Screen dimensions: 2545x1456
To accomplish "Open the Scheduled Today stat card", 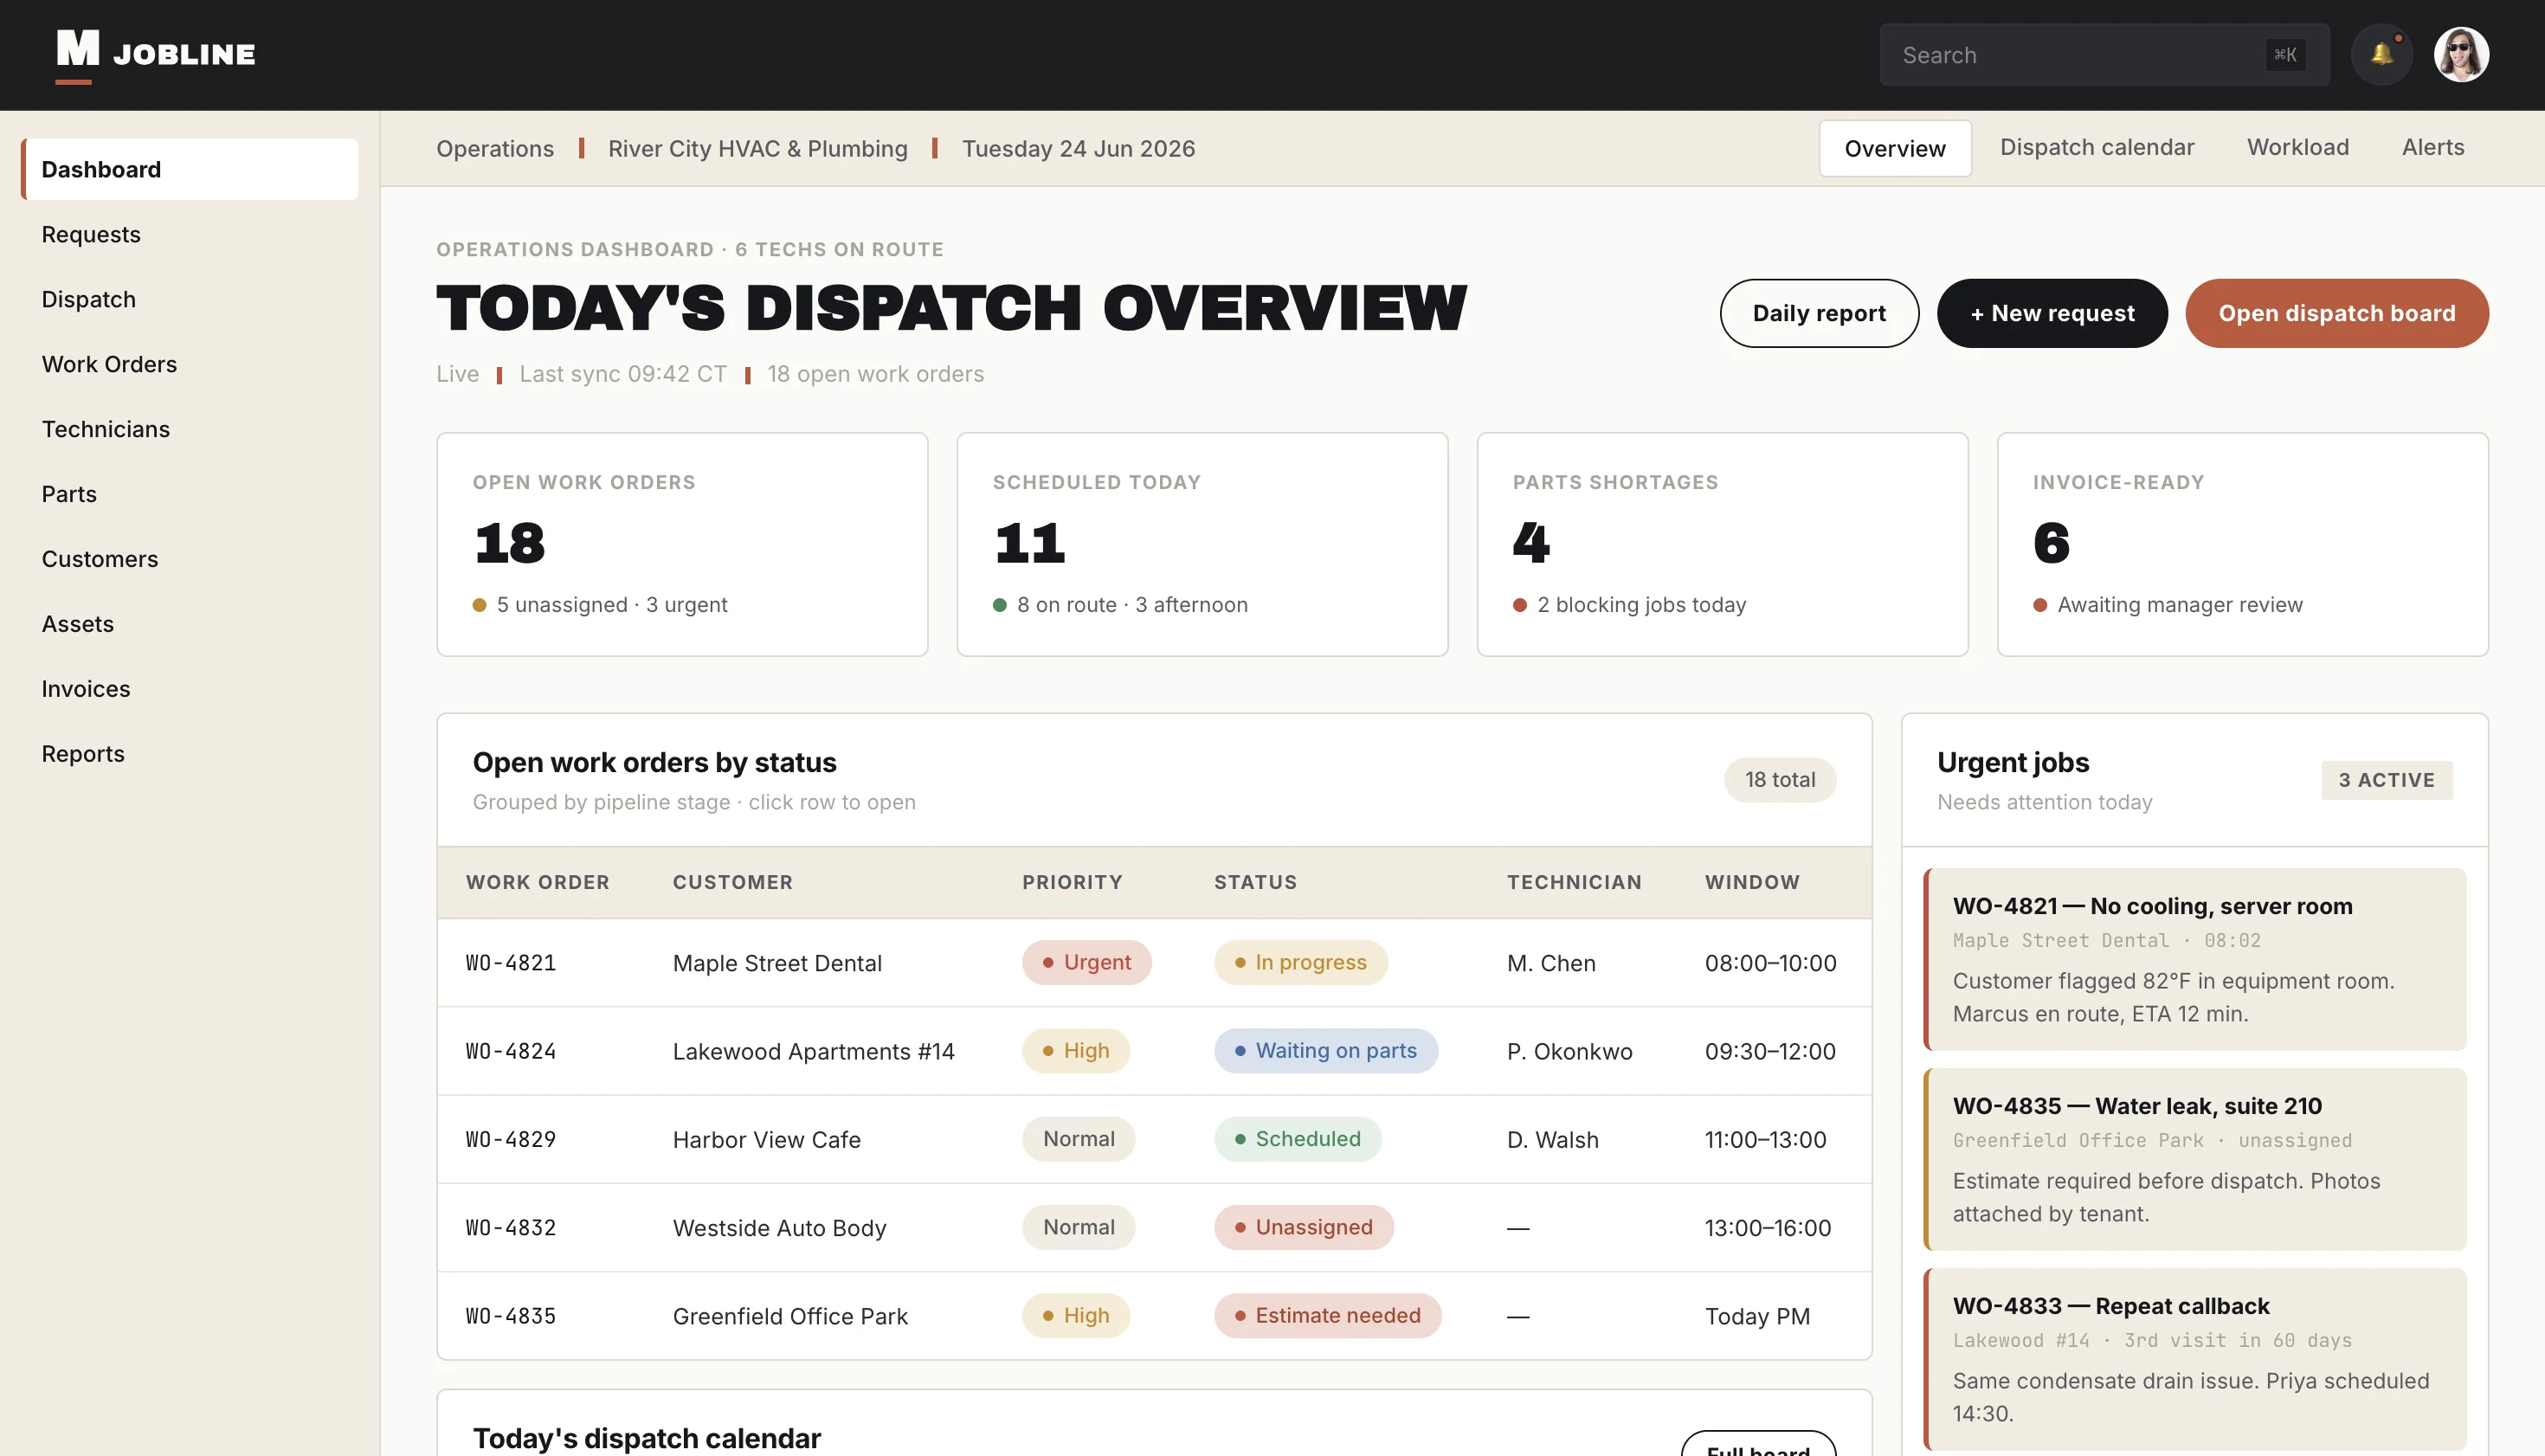I will click(x=1202, y=544).
